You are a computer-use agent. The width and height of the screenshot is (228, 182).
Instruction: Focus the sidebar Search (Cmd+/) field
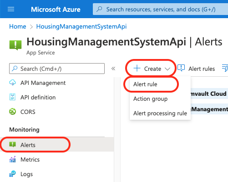(x=57, y=69)
